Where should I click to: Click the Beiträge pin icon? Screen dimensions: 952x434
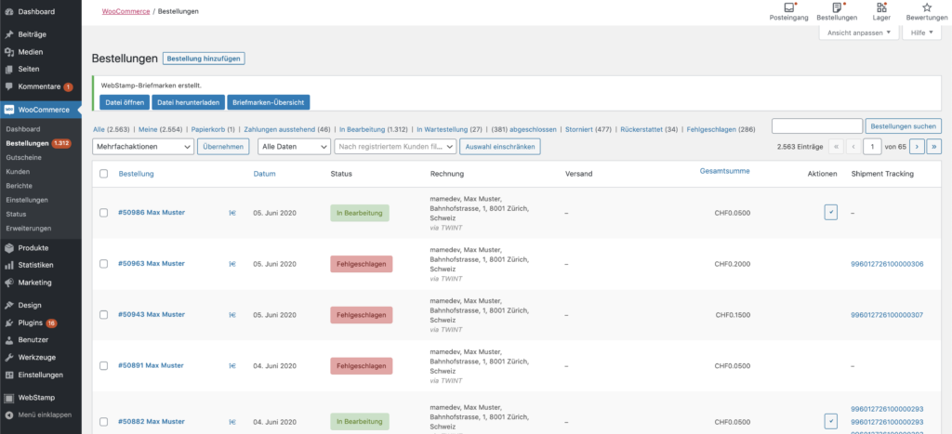click(9, 34)
